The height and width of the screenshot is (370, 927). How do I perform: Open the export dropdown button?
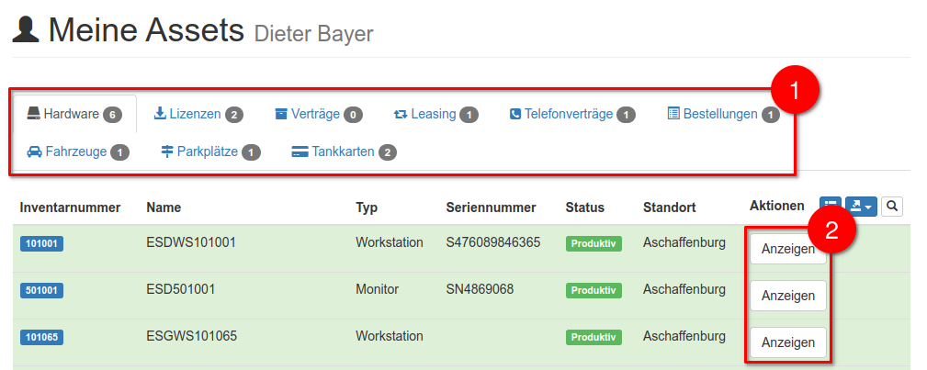[x=861, y=207]
